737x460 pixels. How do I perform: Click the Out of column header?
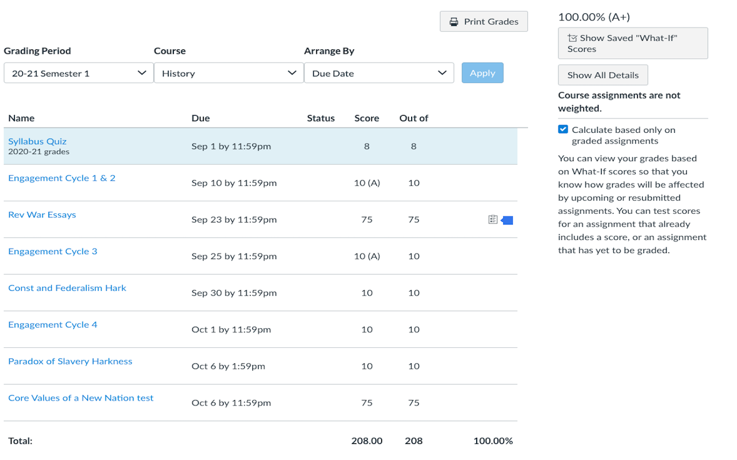coord(413,118)
